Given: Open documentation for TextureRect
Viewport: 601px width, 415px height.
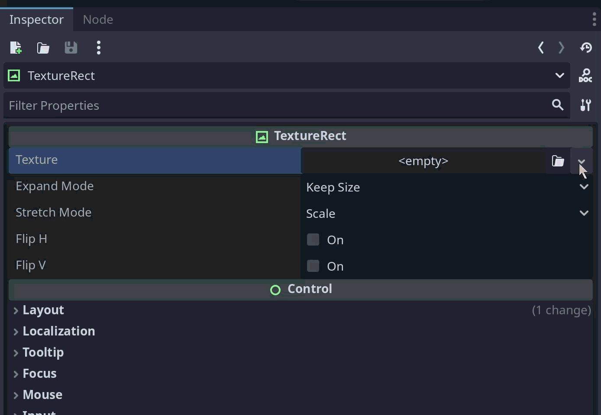Looking at the screenshot, I should 585,76.
